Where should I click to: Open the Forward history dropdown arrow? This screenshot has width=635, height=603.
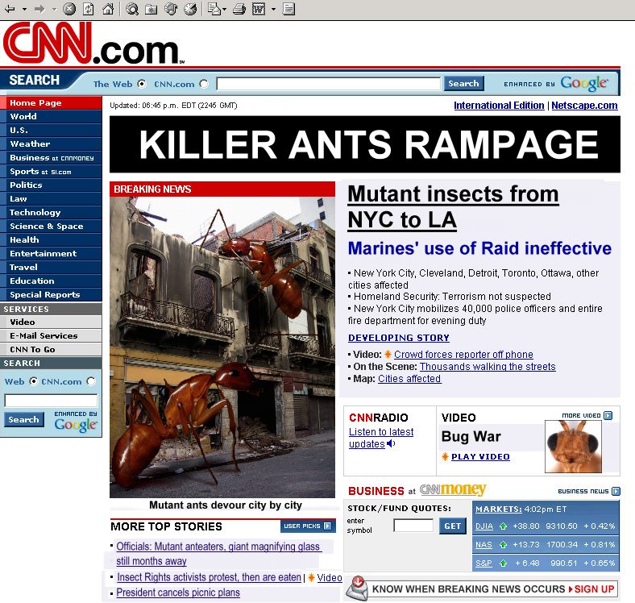pyautogui.click(x=54, y=9)
